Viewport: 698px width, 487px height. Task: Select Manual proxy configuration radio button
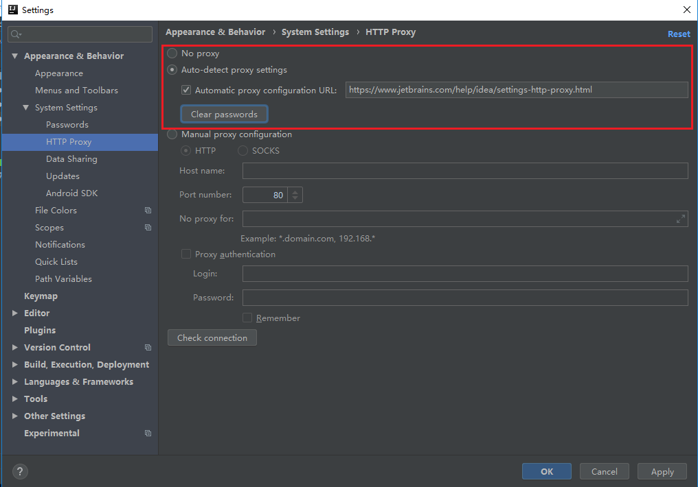coord(172,134)
